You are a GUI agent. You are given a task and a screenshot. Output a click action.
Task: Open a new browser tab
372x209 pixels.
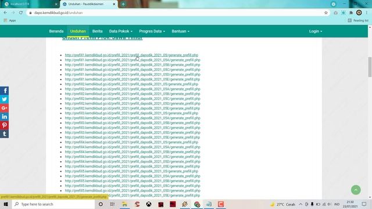pyautogui.click(x=123, y=4)
